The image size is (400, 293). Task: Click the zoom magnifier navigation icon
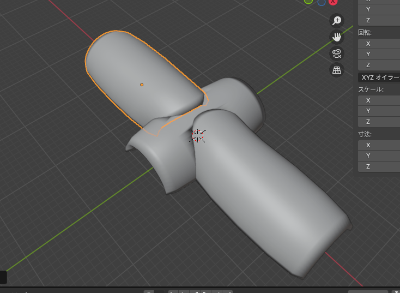(337, 21)
